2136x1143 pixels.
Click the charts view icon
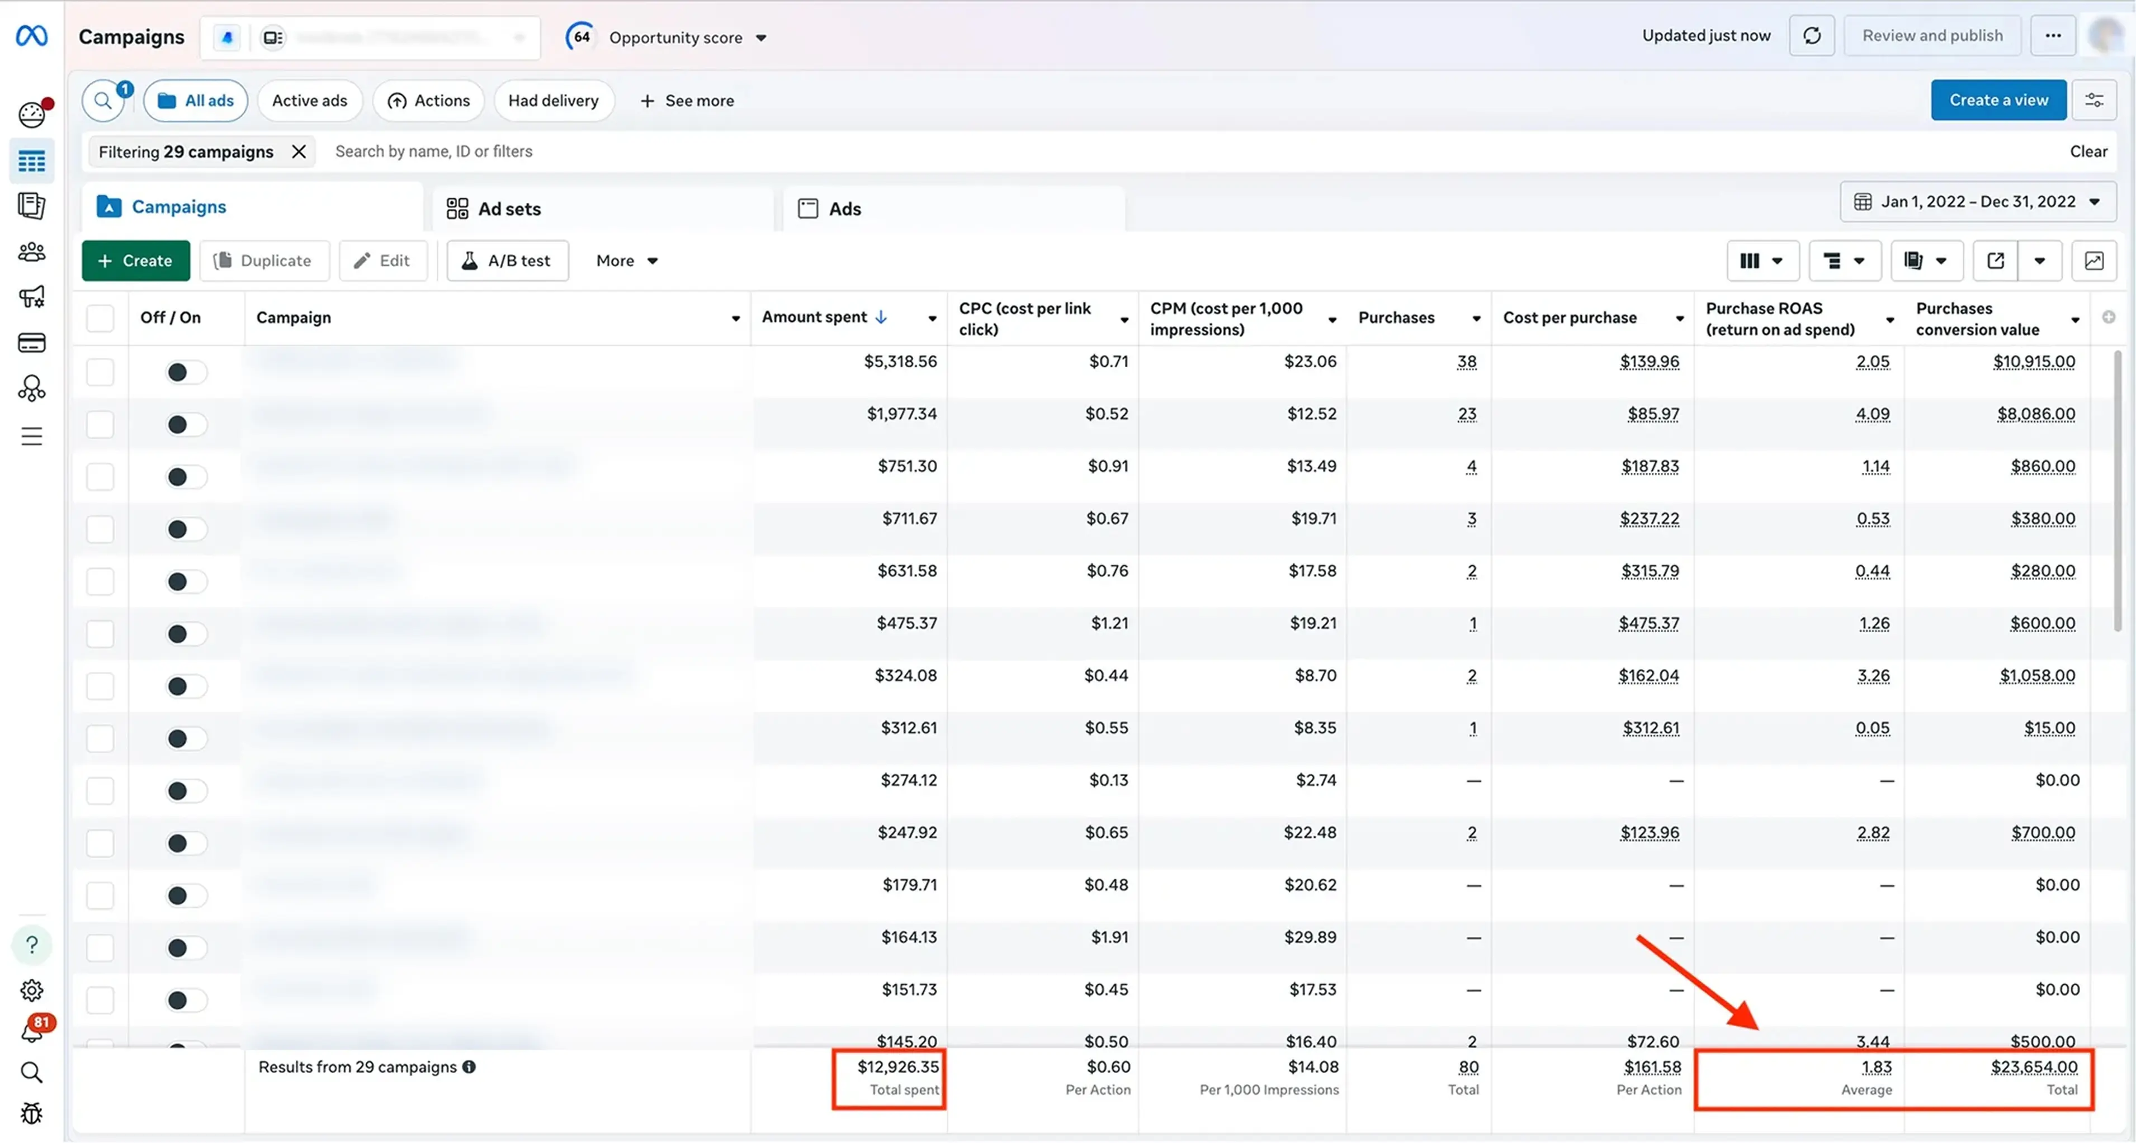(2094, 261)
